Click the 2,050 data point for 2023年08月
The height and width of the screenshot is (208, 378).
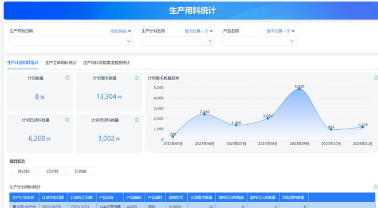(267, 118)
